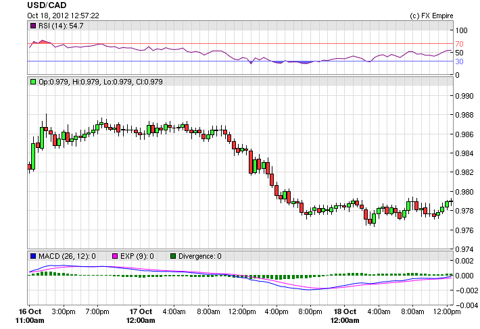Click the 0.976 price axis label
This screenshot has height=329, width=480.
(464, 230)
